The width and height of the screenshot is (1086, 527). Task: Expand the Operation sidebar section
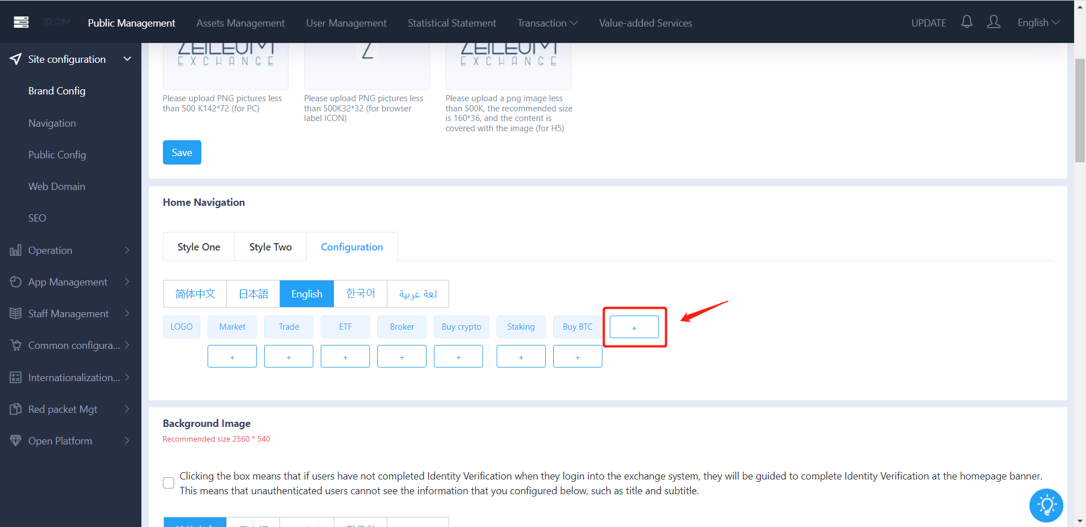[127, 250]
